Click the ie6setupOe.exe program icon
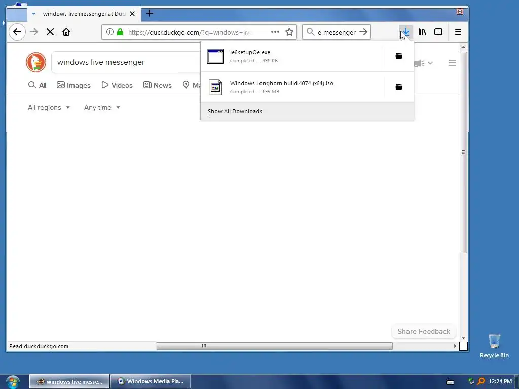This screenshot has height=389, width=519. point(215,56)
